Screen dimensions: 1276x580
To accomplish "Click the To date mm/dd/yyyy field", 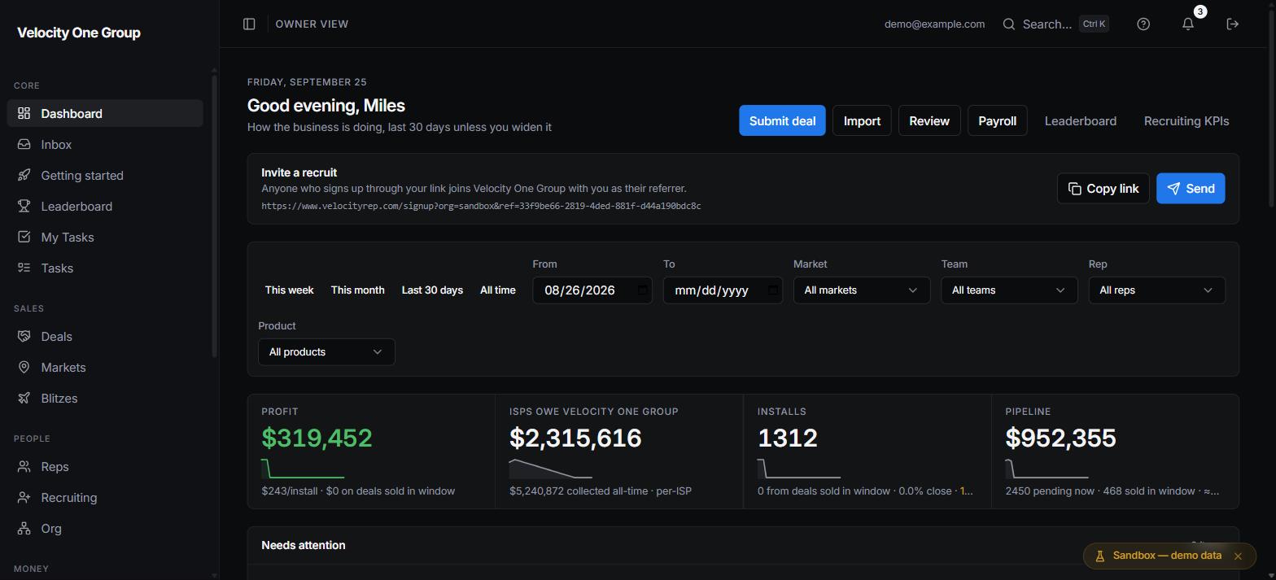I will (x=723, y=290).
